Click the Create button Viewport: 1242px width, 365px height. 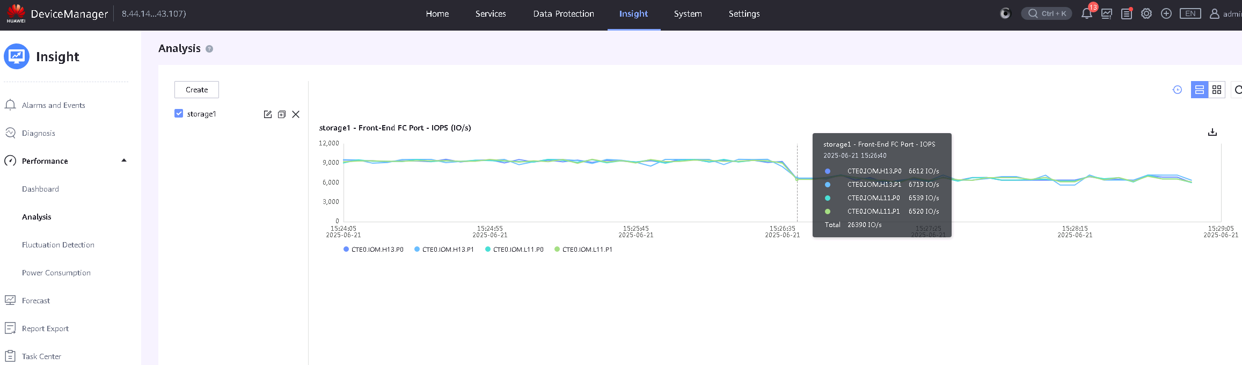click(x=196, y=90)
